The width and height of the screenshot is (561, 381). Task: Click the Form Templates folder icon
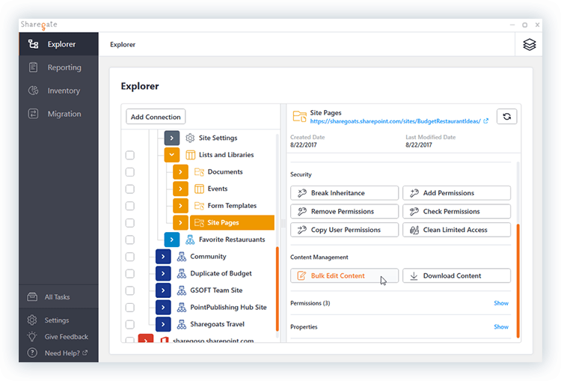(199, 206)
